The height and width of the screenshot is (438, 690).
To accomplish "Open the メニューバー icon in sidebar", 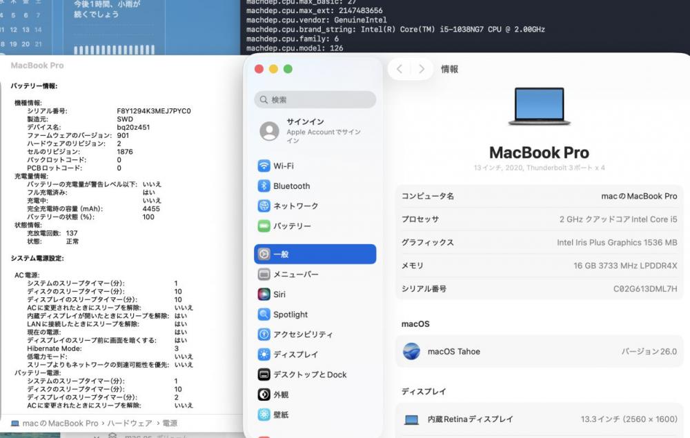I will click(x=264, y=275).
